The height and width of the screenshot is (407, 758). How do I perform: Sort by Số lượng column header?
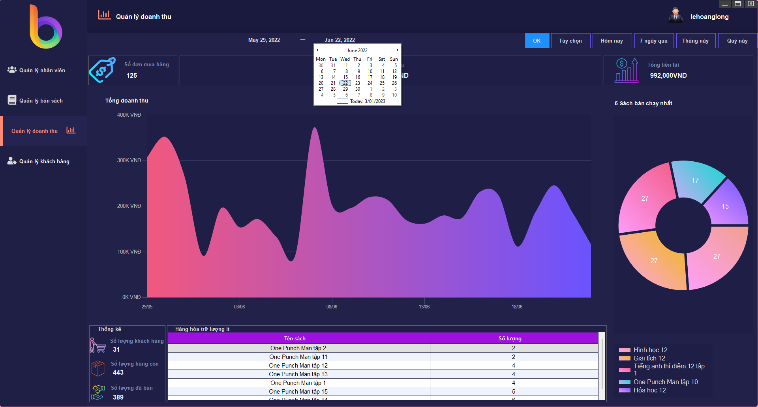(x=514, y=338)
